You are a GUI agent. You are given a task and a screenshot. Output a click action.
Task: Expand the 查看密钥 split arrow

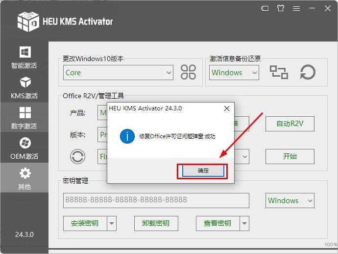tap(244, 224)
